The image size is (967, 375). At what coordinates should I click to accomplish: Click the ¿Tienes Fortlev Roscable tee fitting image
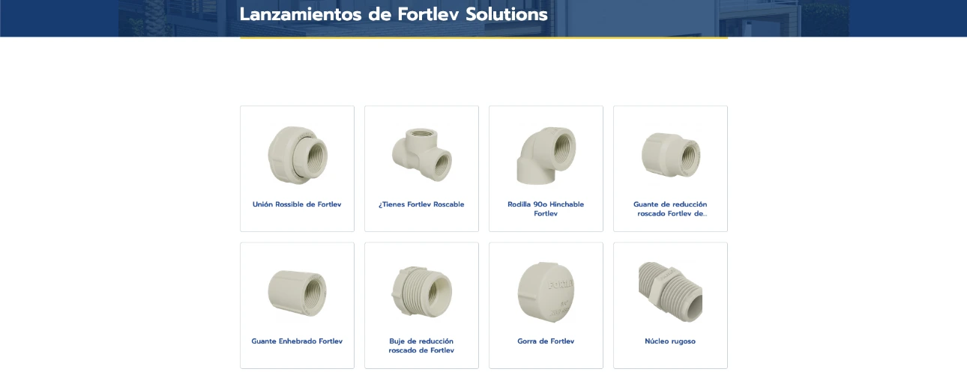[421, 155]
